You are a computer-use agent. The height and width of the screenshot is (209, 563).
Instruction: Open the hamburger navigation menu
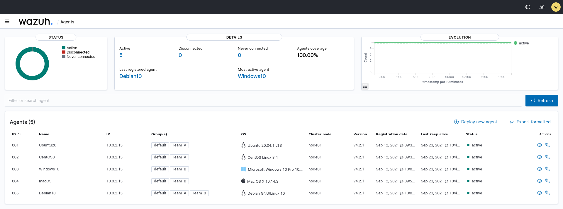click(x=7, y=21)
